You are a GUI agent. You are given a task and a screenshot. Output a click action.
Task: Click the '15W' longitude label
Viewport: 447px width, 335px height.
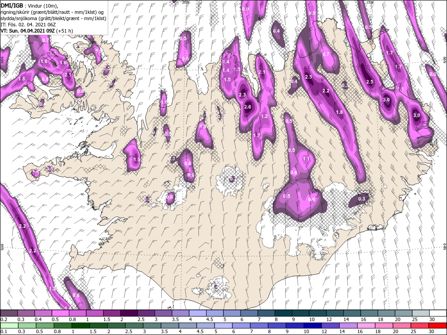click(370, 2)
